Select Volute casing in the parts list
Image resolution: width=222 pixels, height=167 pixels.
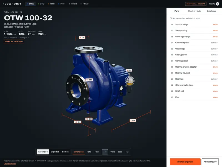(x=194, y=31)
